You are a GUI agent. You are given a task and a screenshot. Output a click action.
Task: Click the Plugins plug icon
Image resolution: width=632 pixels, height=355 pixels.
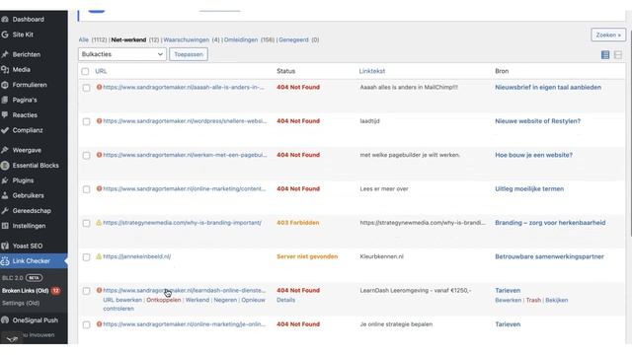point(5,180)
